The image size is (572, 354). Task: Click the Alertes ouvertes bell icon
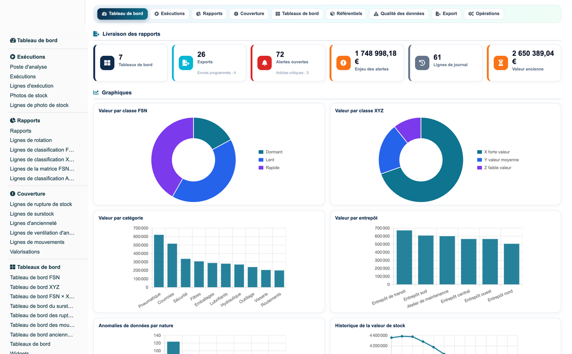tap(265, 63)
